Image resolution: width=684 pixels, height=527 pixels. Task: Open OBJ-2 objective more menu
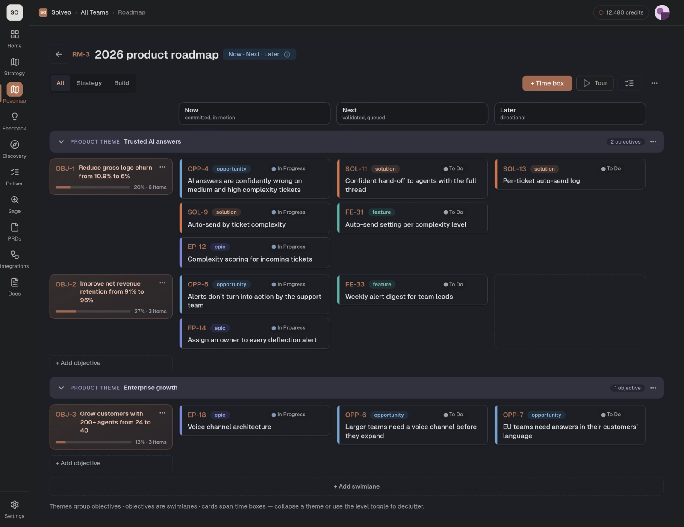162,283
